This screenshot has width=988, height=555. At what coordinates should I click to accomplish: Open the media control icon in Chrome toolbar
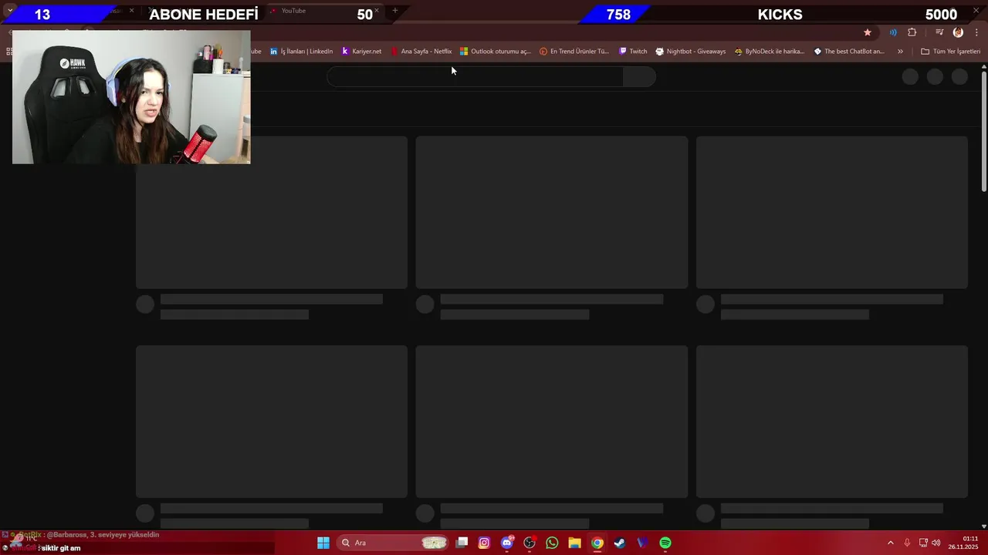[939, 32]
